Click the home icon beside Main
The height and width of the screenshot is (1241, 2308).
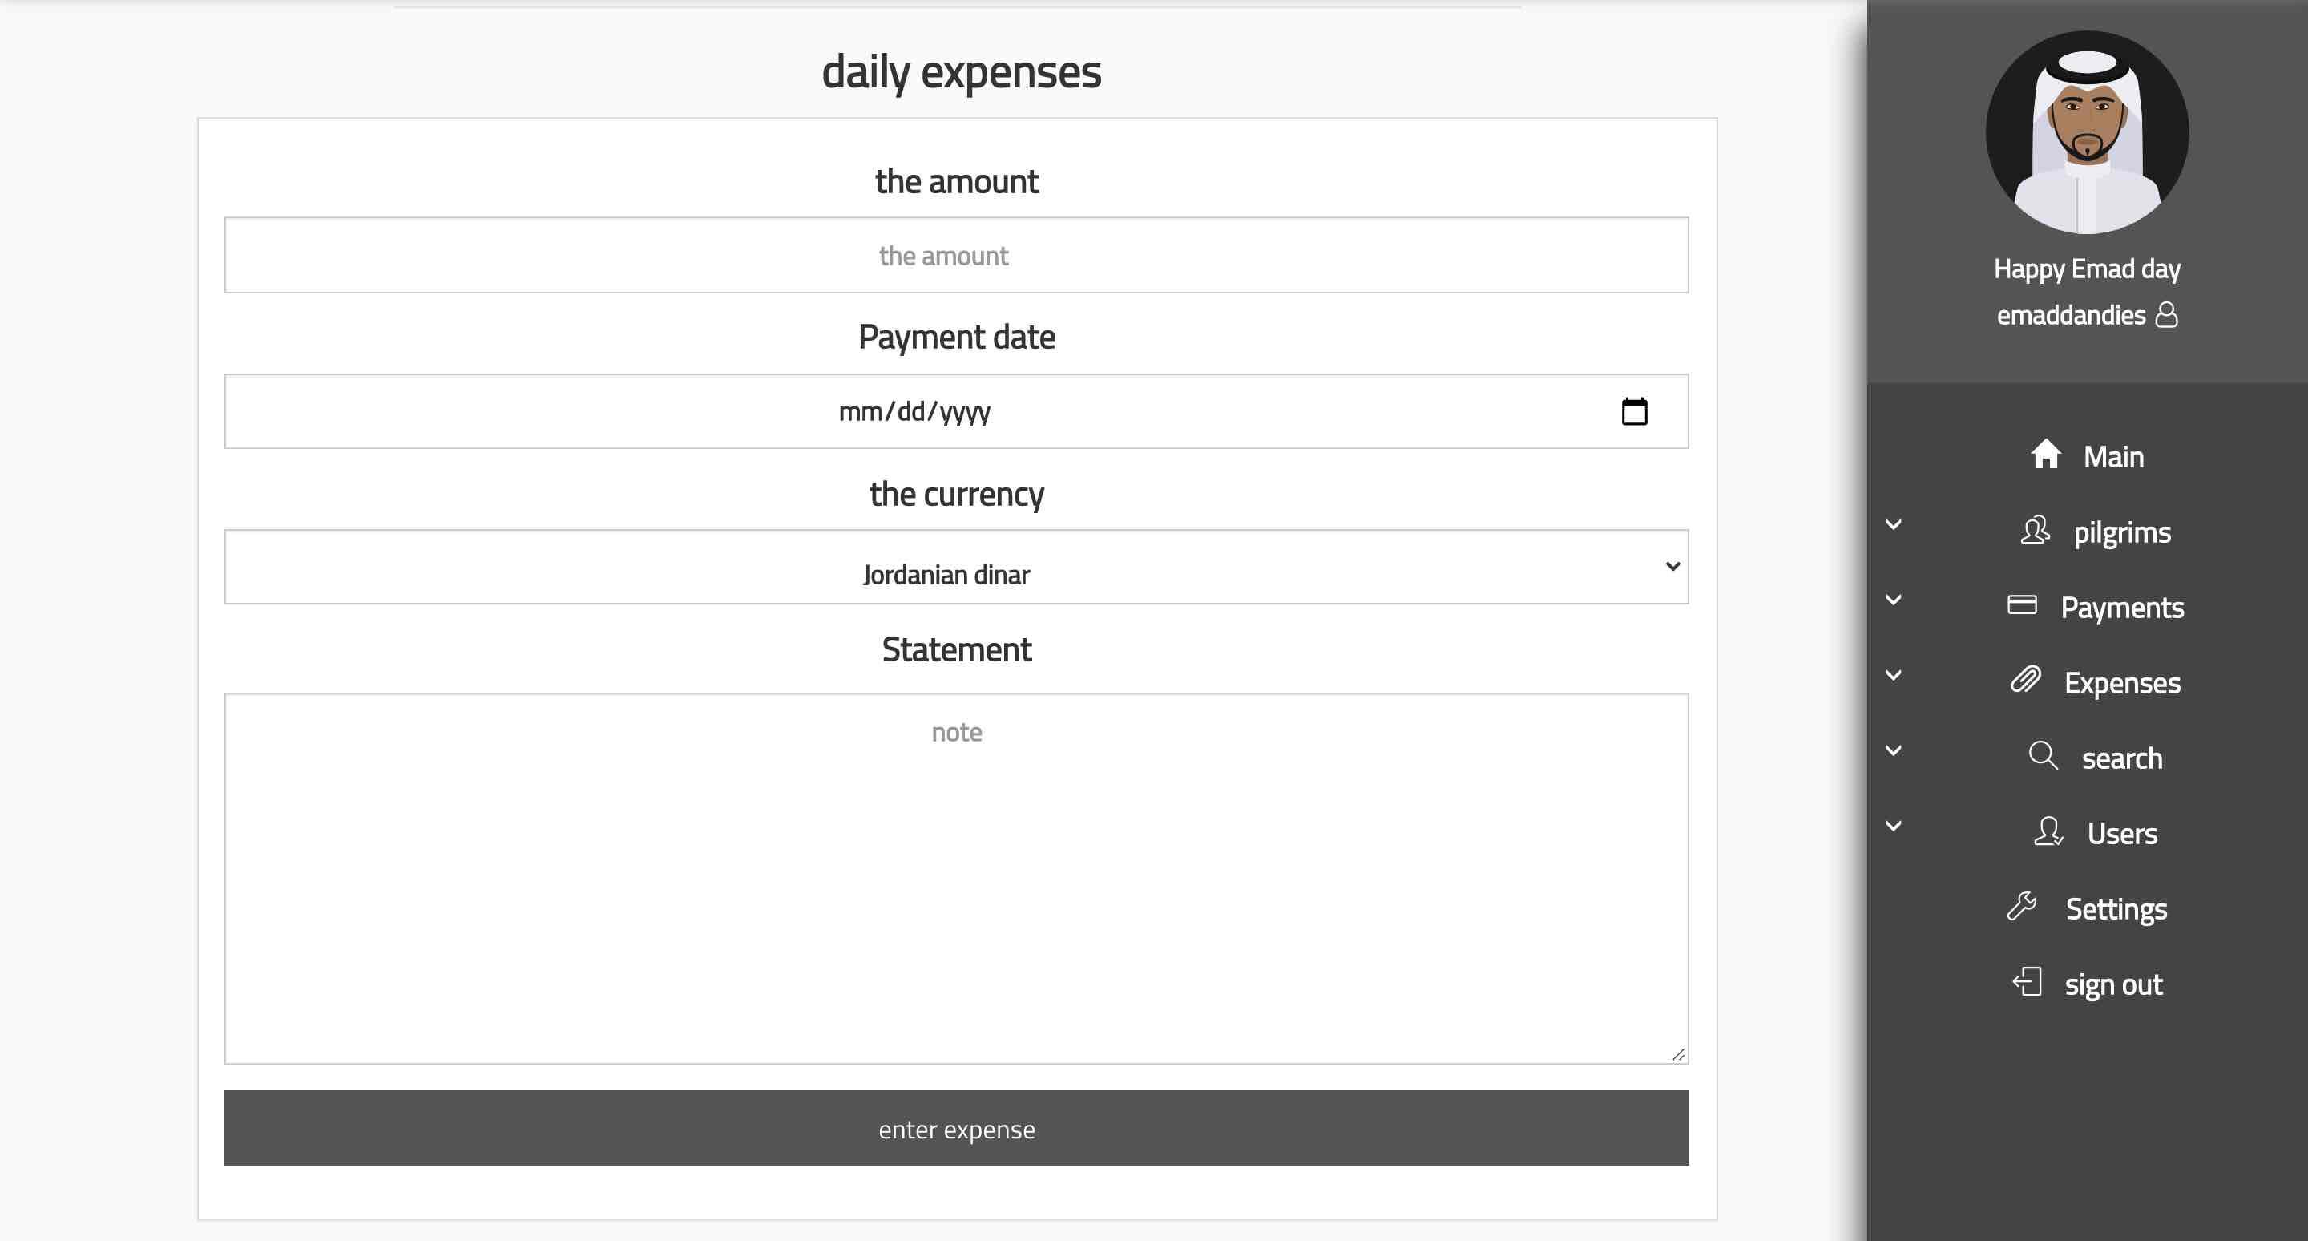tap(2045, 455)
